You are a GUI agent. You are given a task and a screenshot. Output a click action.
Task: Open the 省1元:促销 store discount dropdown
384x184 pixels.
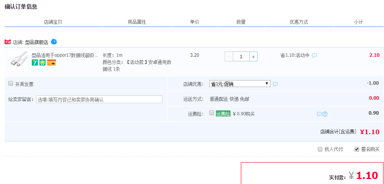tap(240, 84)
